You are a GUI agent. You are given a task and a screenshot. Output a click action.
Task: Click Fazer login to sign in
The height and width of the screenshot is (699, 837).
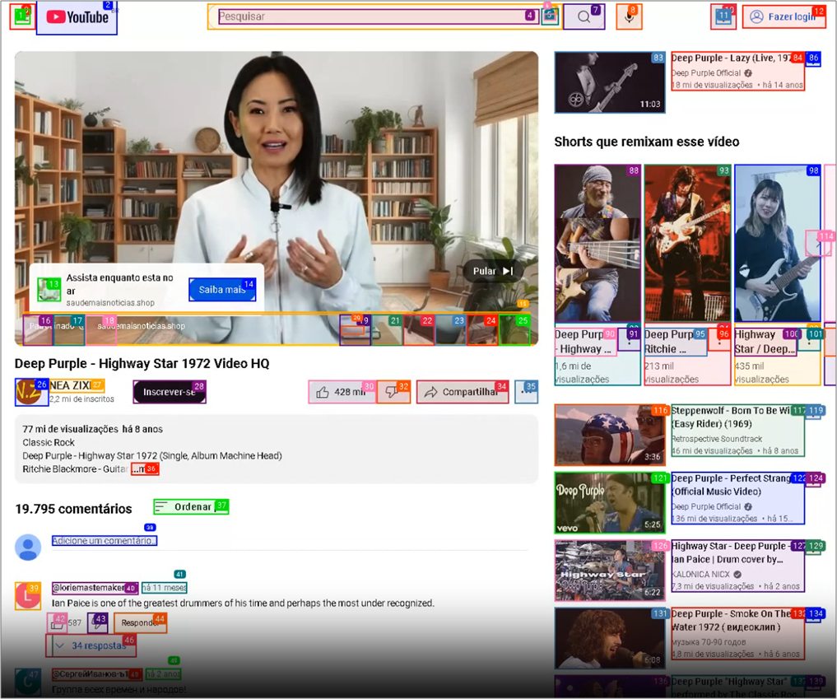[784, 16]
